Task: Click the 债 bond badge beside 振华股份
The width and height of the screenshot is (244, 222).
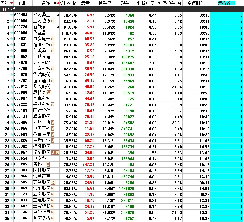Action: pos(56,152)
